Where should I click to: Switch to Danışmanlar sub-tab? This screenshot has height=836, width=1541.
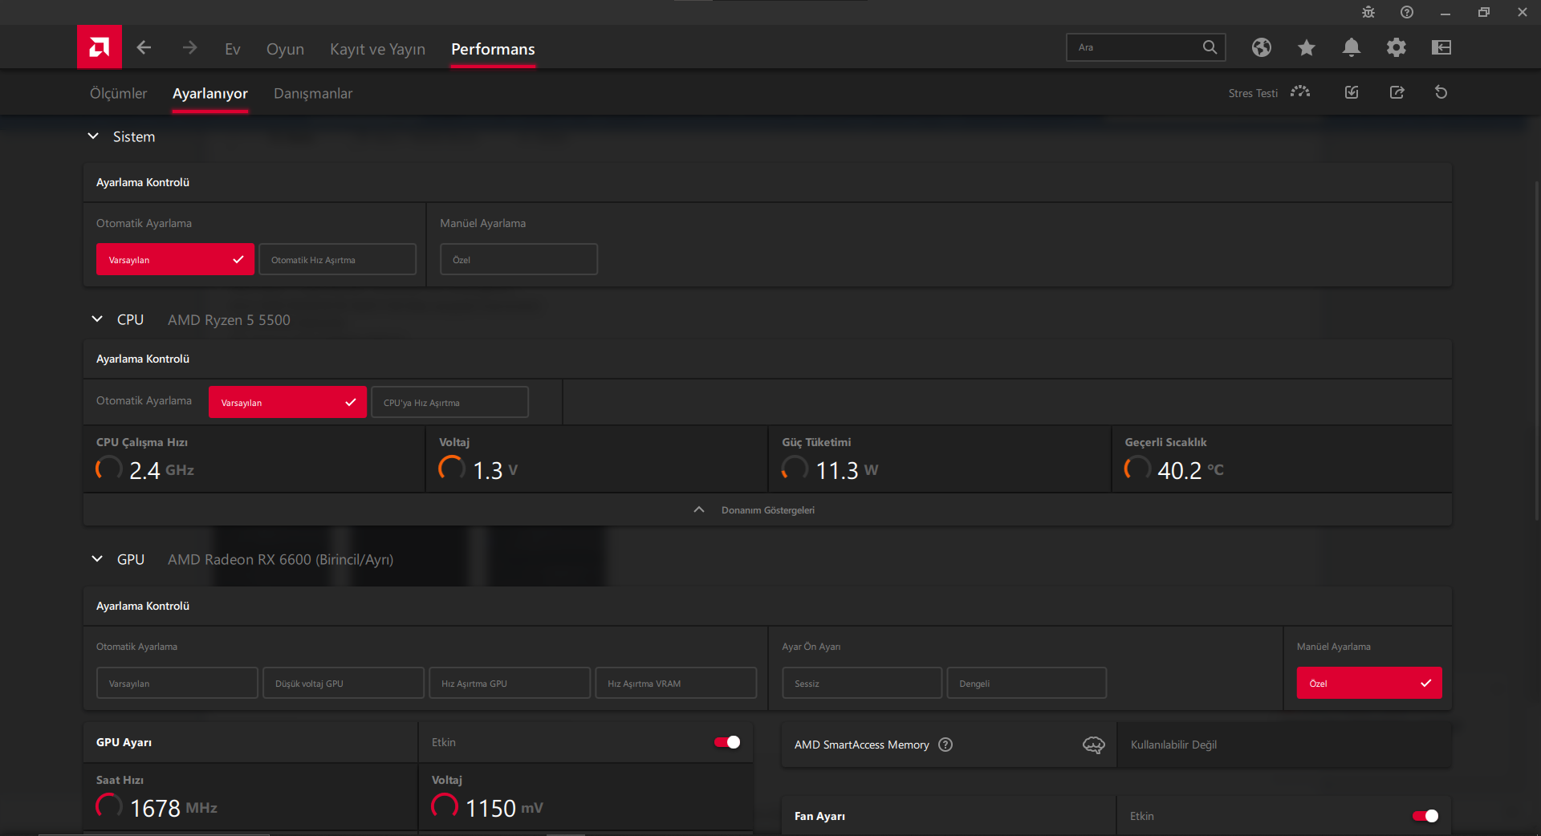(313, 93)
